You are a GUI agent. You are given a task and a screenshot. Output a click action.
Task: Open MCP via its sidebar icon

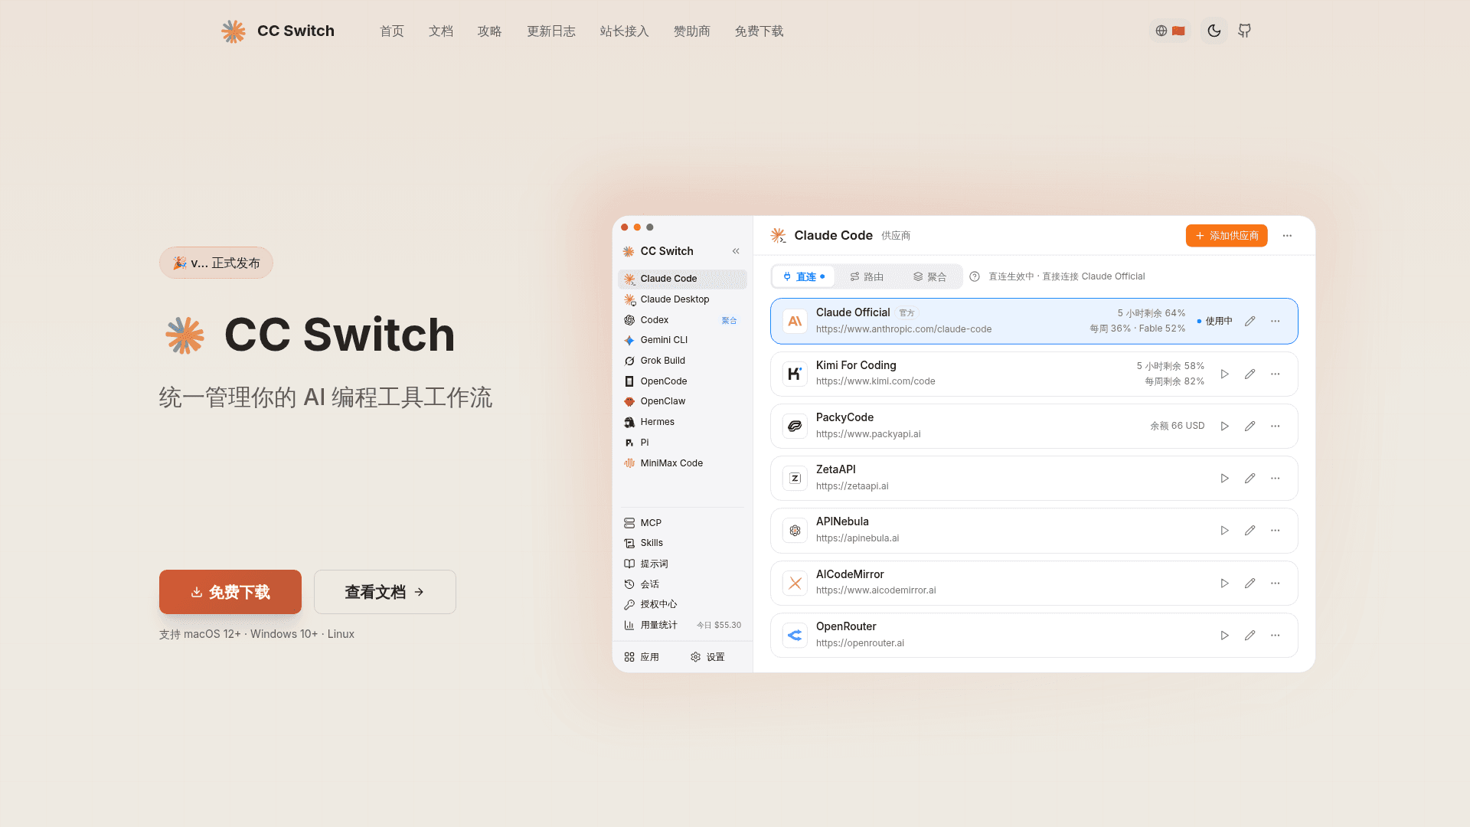click(x=629, y=523)
